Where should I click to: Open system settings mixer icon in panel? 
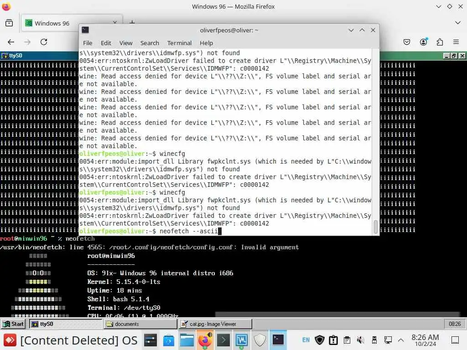pyautogui.click(x=150, y=340)
